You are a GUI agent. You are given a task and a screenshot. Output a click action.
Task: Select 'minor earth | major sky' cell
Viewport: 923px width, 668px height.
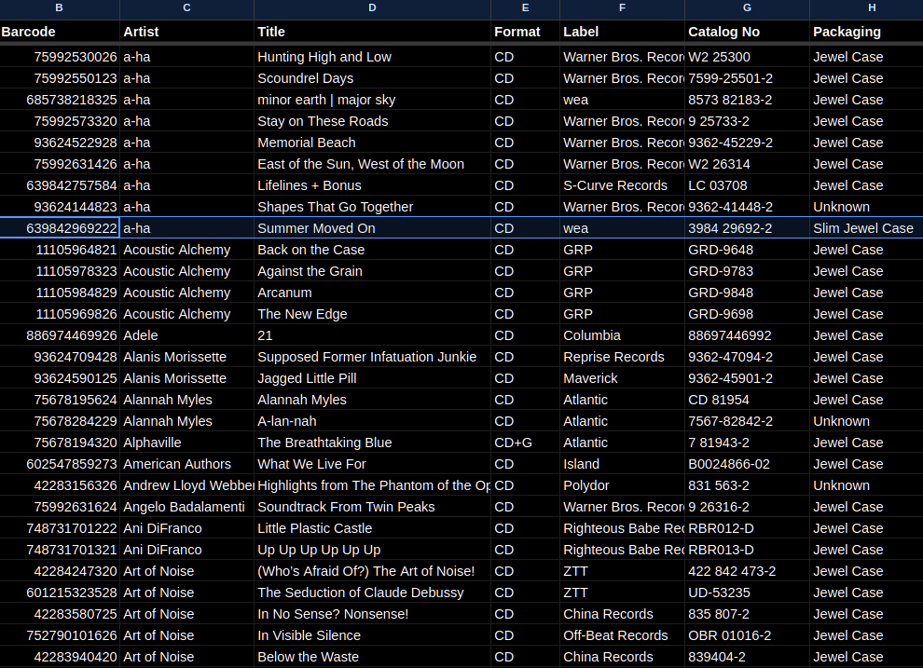click(372, 100)
